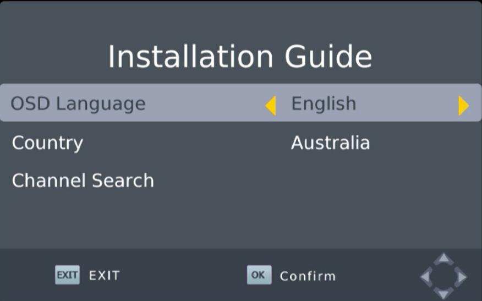Click the down arrow of navigation pad
This screenshot has height=301, width=482.
(x=443, y=294)
